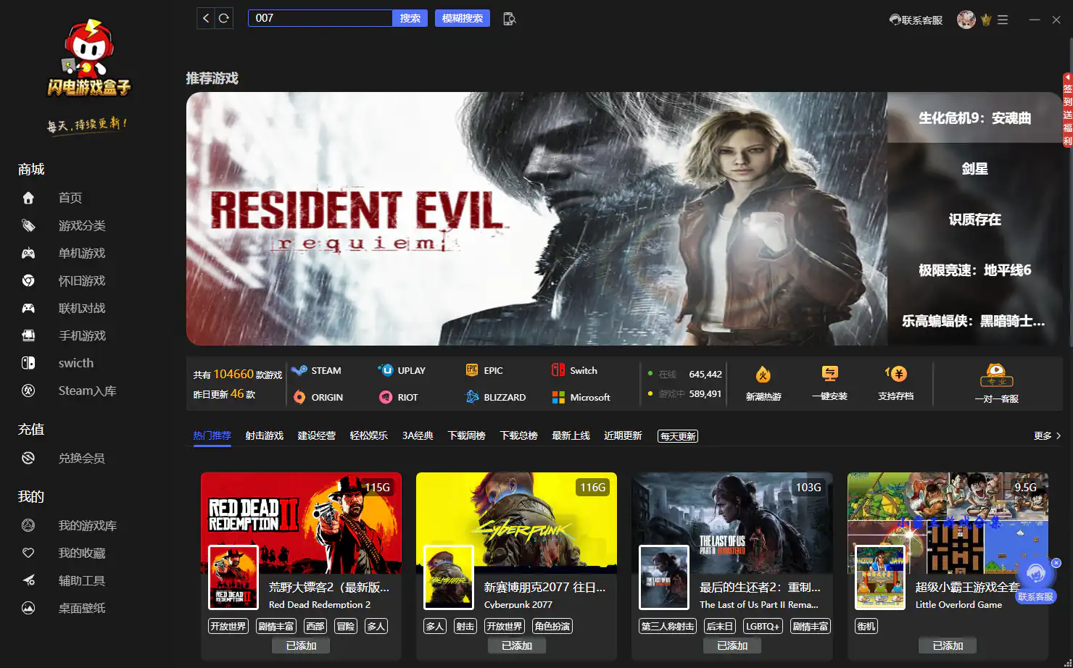1073x668 pixels.
Task: Click the Steam icon for Steam入库
Action: coord(28,391)
